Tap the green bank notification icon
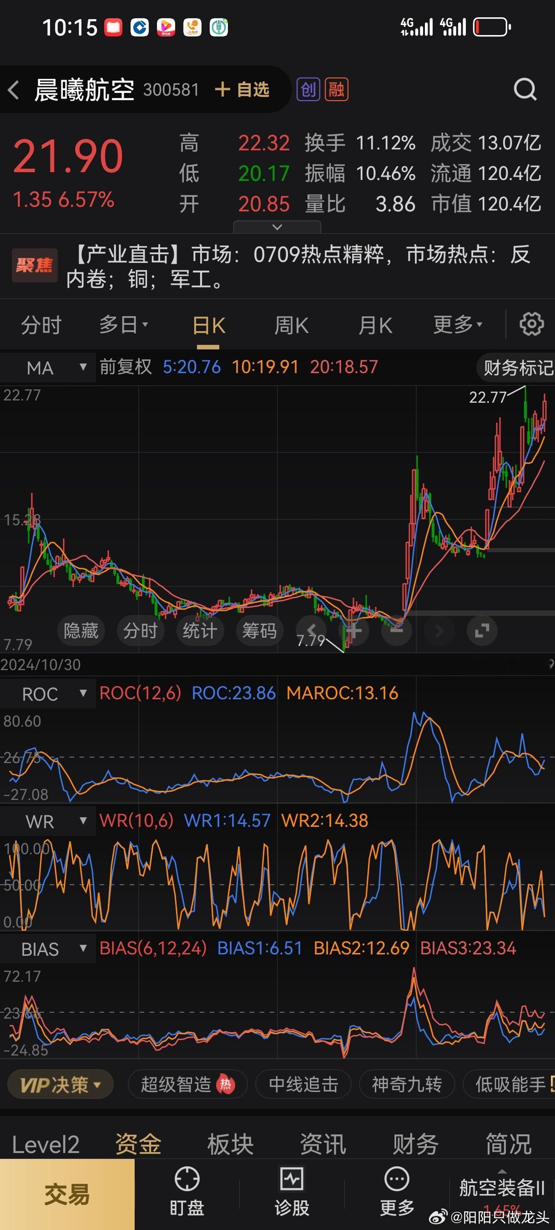 (x=219, y=27)
